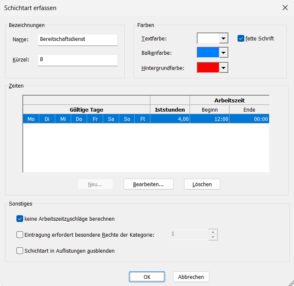
Task: Increase the Kategorie spinner value
Action: [213, 232]
